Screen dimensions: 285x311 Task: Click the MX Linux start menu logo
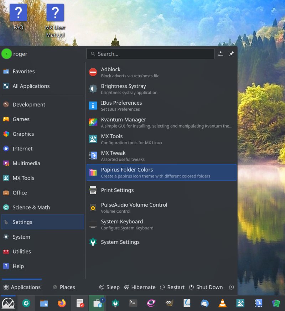[x=8, y=303]
